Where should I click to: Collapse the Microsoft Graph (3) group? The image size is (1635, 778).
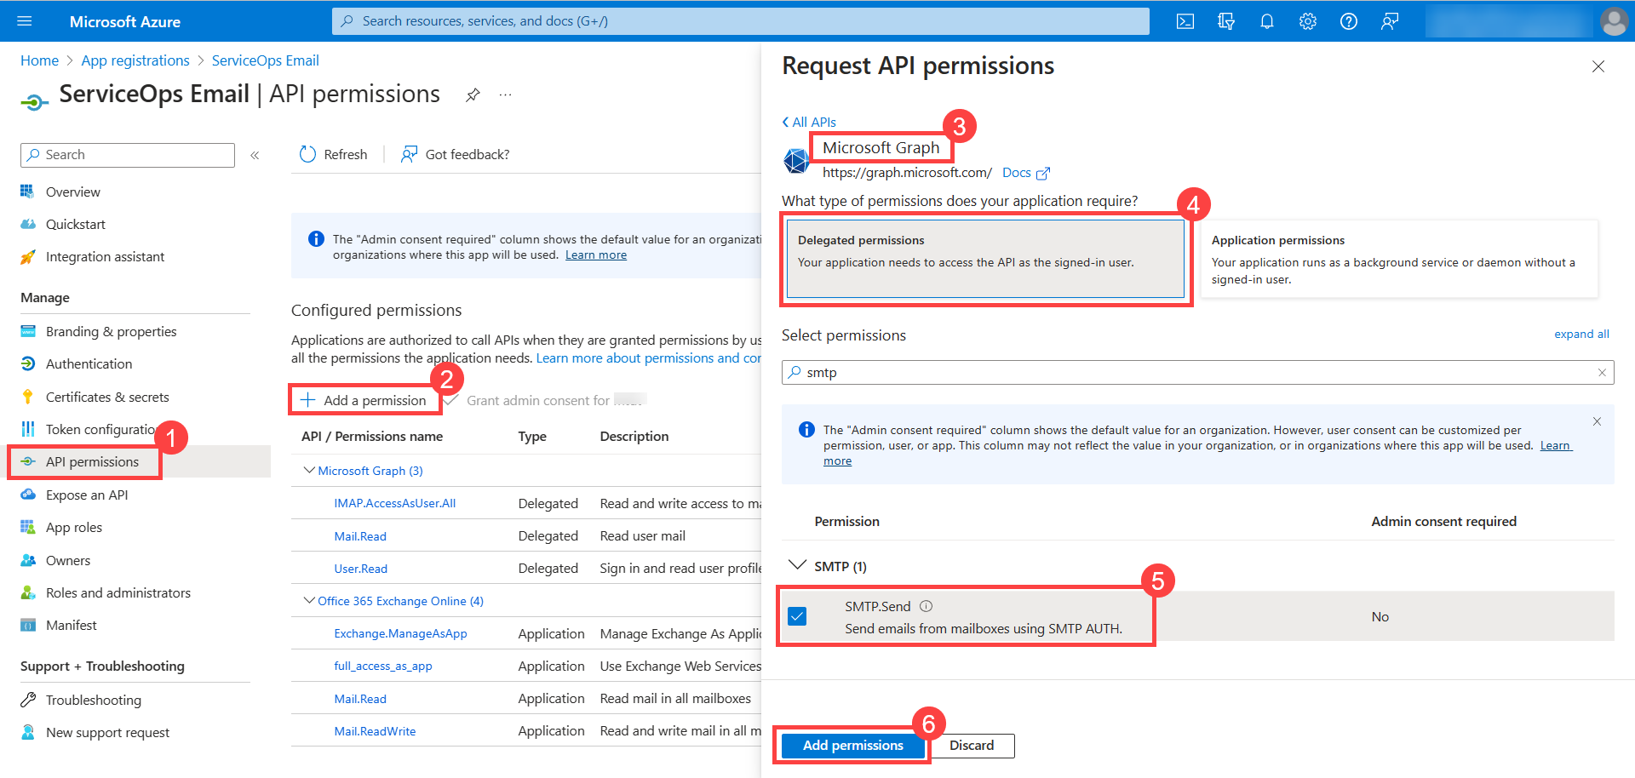(x=309, y=471)
